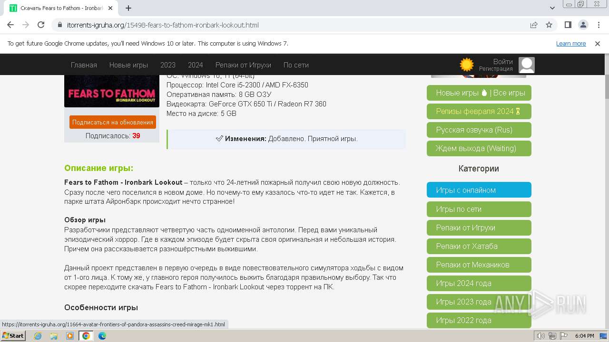Image resolution: width=609 pixels, height=342 pixels.
Task: Open the volume control tray icon
Action: point(540,336)
